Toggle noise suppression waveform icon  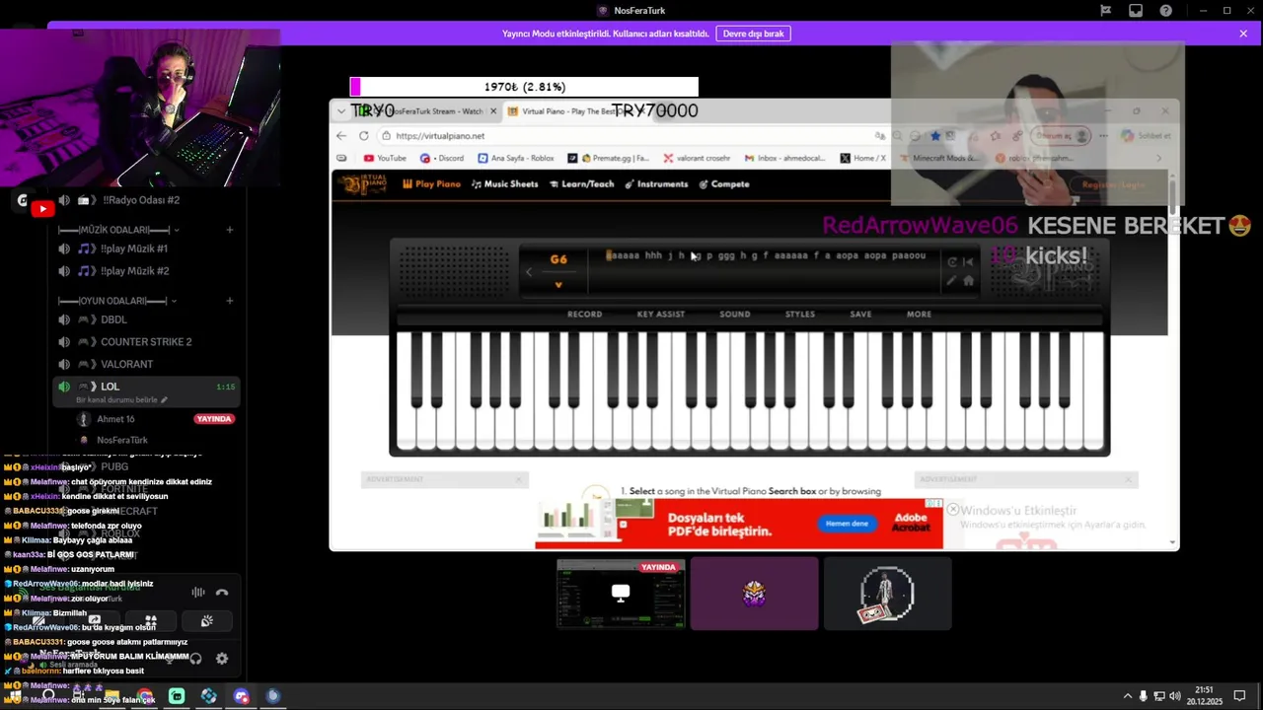click(x=198, y=593)
